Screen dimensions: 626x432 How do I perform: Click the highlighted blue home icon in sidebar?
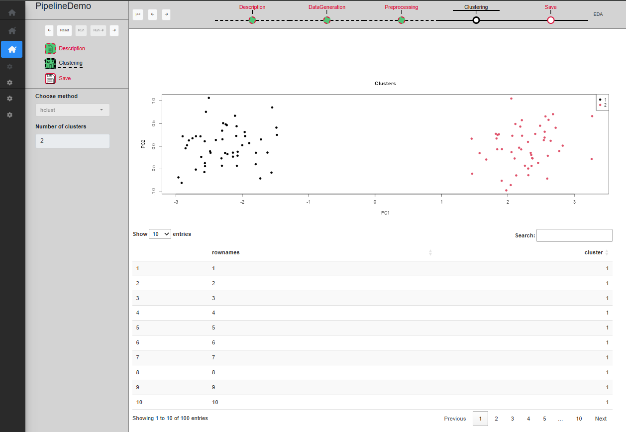(12, 49)
